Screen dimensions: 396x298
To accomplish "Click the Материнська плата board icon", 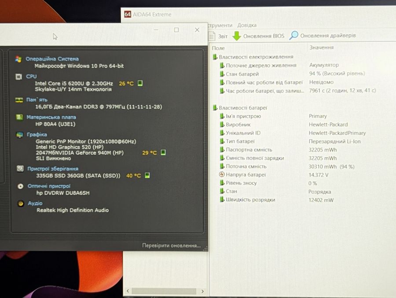I will tap(19, 117).
